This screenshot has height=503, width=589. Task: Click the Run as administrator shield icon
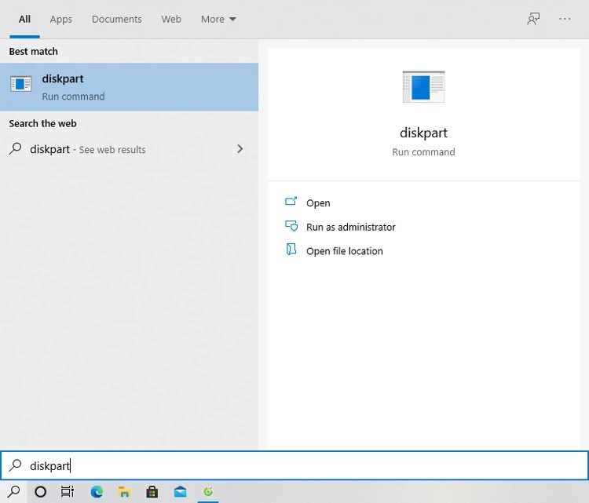(291, 225)
